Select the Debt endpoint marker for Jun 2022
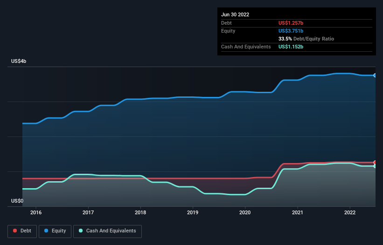This screenshot has height=245, width=383. click(375, 163)
